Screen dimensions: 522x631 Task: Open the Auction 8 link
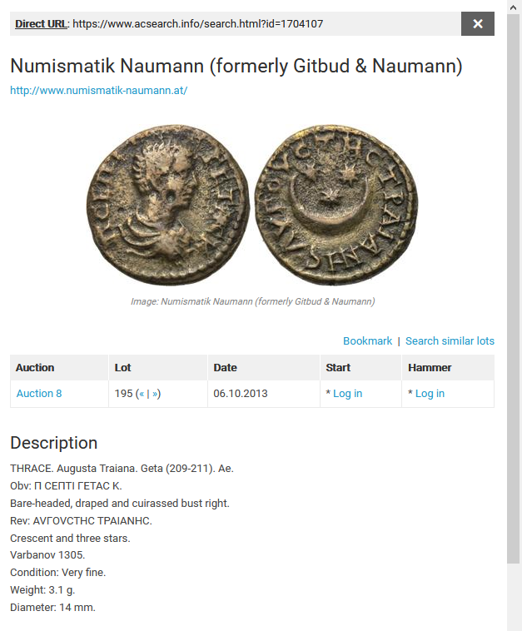39,394
